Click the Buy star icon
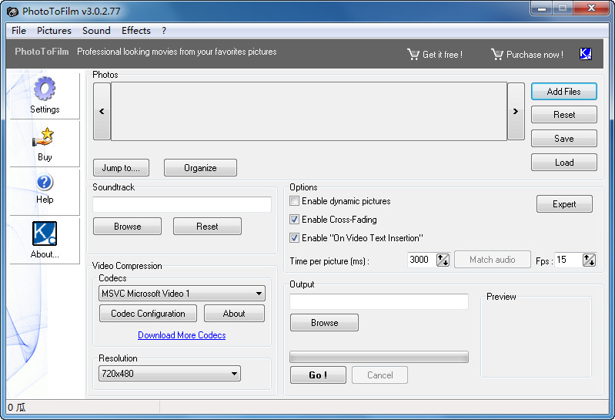Screen dimensions: 615x420 [x=43, y=137]
